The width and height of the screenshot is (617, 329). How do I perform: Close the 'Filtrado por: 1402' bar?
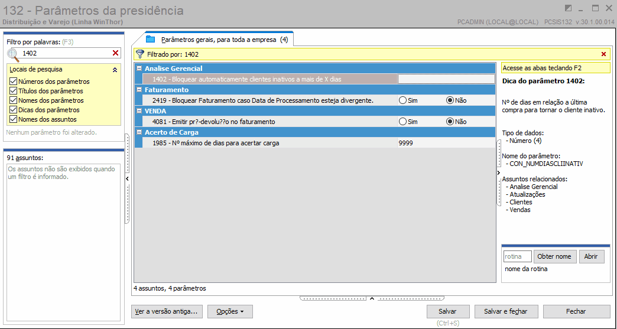[x=603, y=54]
